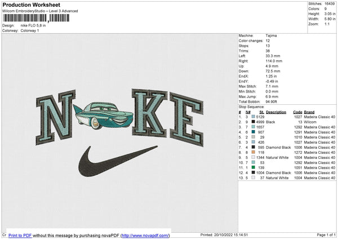
Task: Click the Wilcom EmbroideryStudio Level 3 Advanced text
Action: [40, 11]
